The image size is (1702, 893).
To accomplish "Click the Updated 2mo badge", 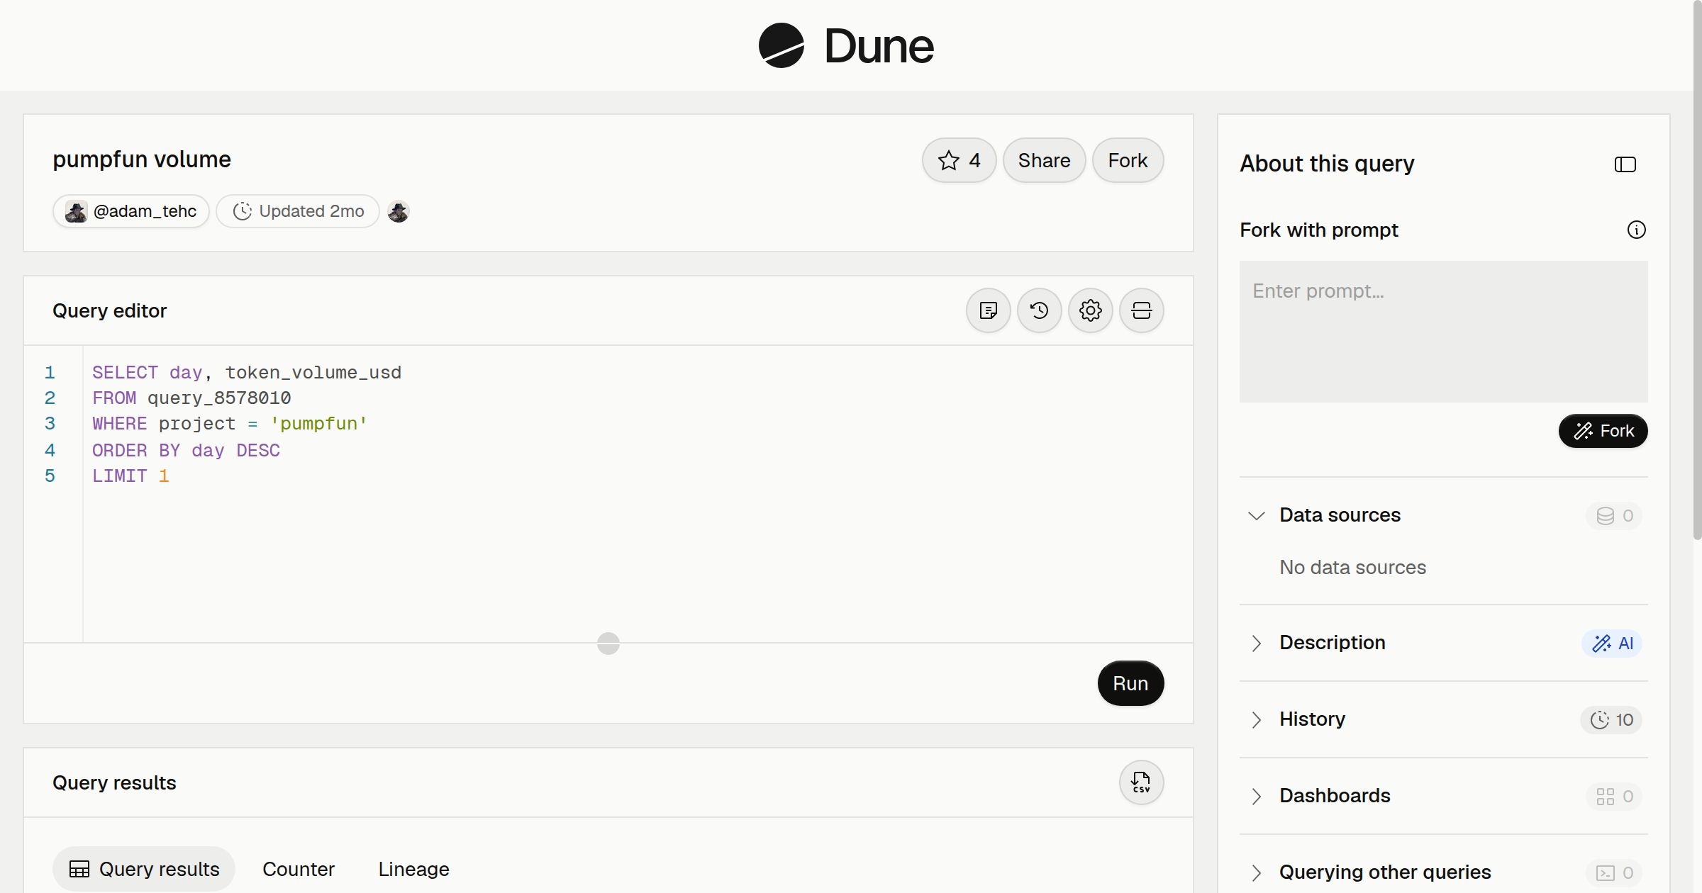I will pyautogui.click(x=298, y=211).
